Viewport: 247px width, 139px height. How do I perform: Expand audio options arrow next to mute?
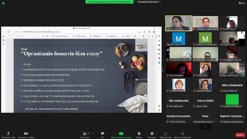point(14,133)
